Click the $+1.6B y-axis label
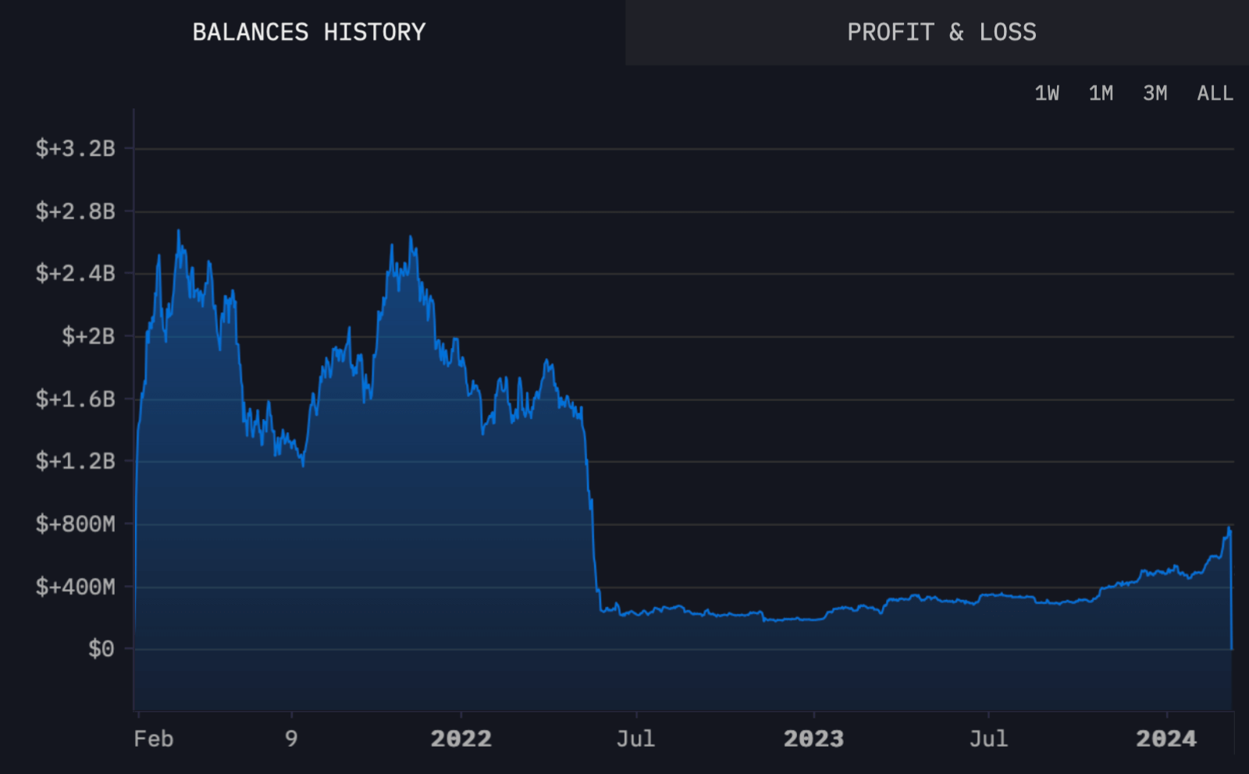The image size is (1249, 774). tap(75, 399)
